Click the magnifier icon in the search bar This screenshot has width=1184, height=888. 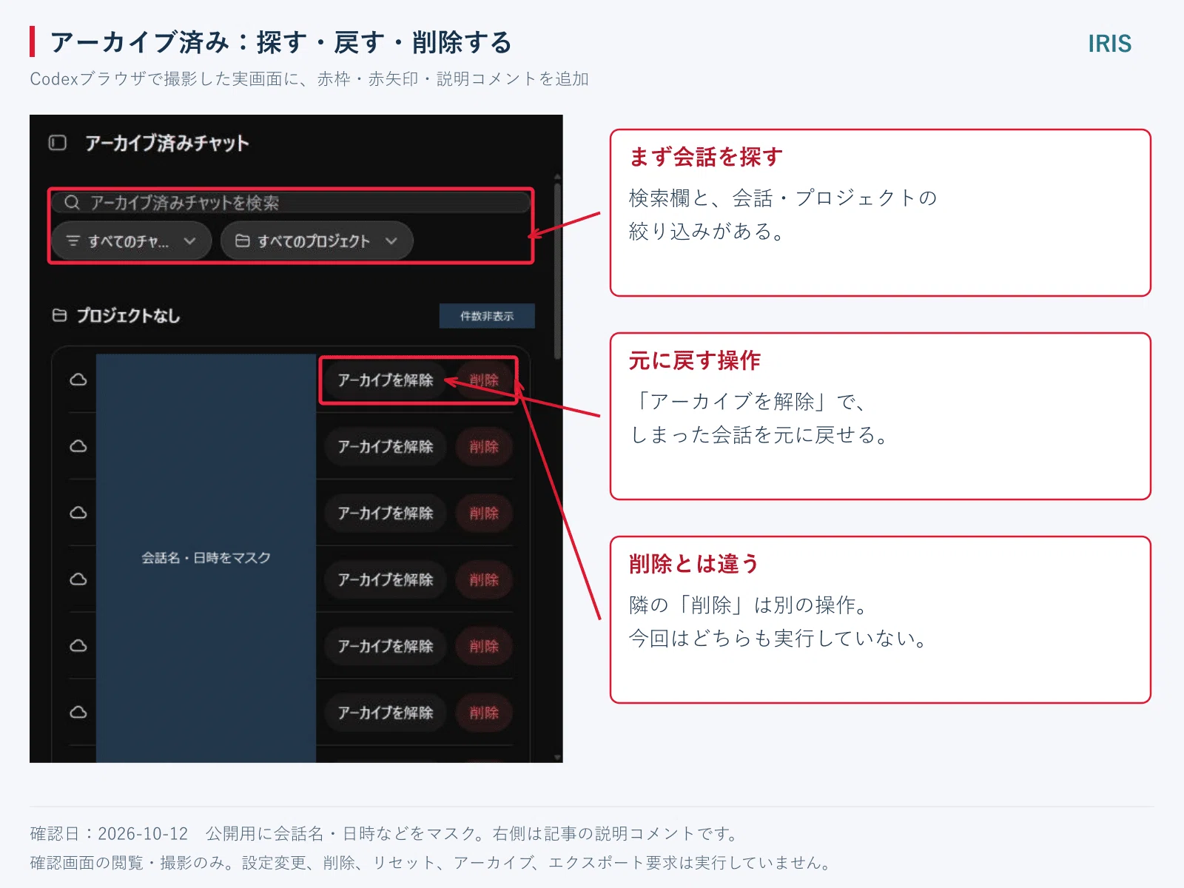click(x=72, y=202)
